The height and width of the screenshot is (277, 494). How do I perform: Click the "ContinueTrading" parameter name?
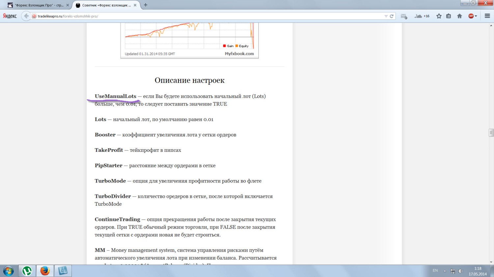click(117, 219)
